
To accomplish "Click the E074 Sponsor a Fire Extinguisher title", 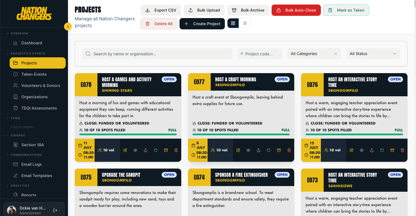I will (241, 175).
